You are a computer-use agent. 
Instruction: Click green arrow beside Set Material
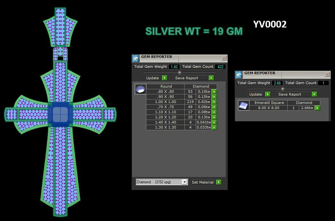[x=219, y=182]
